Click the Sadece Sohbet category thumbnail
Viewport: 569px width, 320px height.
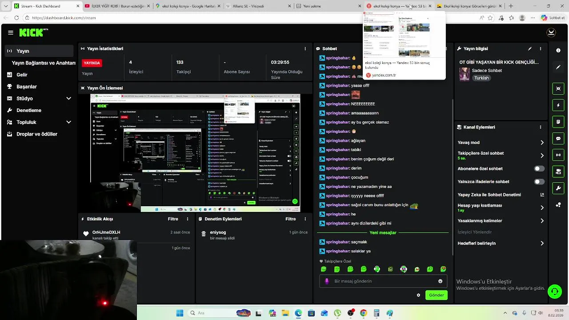(x=465, y=74)
